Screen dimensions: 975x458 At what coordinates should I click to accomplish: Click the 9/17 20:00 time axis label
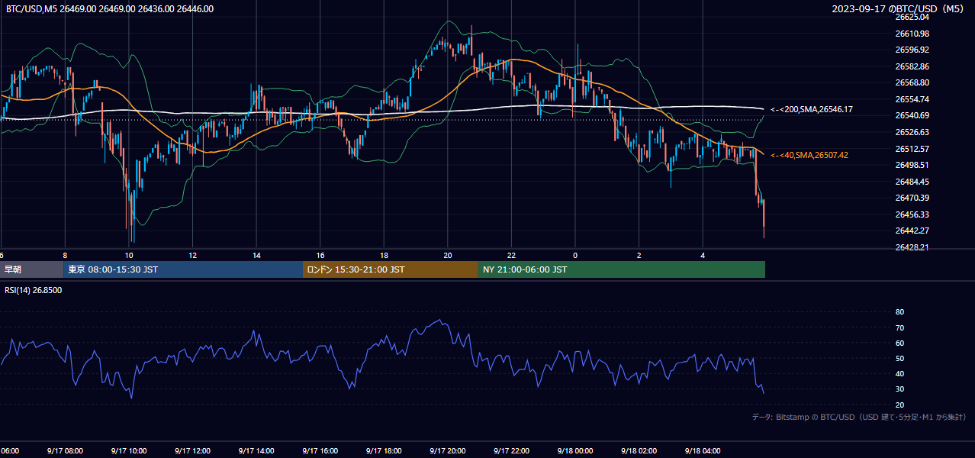click(448, 451)
